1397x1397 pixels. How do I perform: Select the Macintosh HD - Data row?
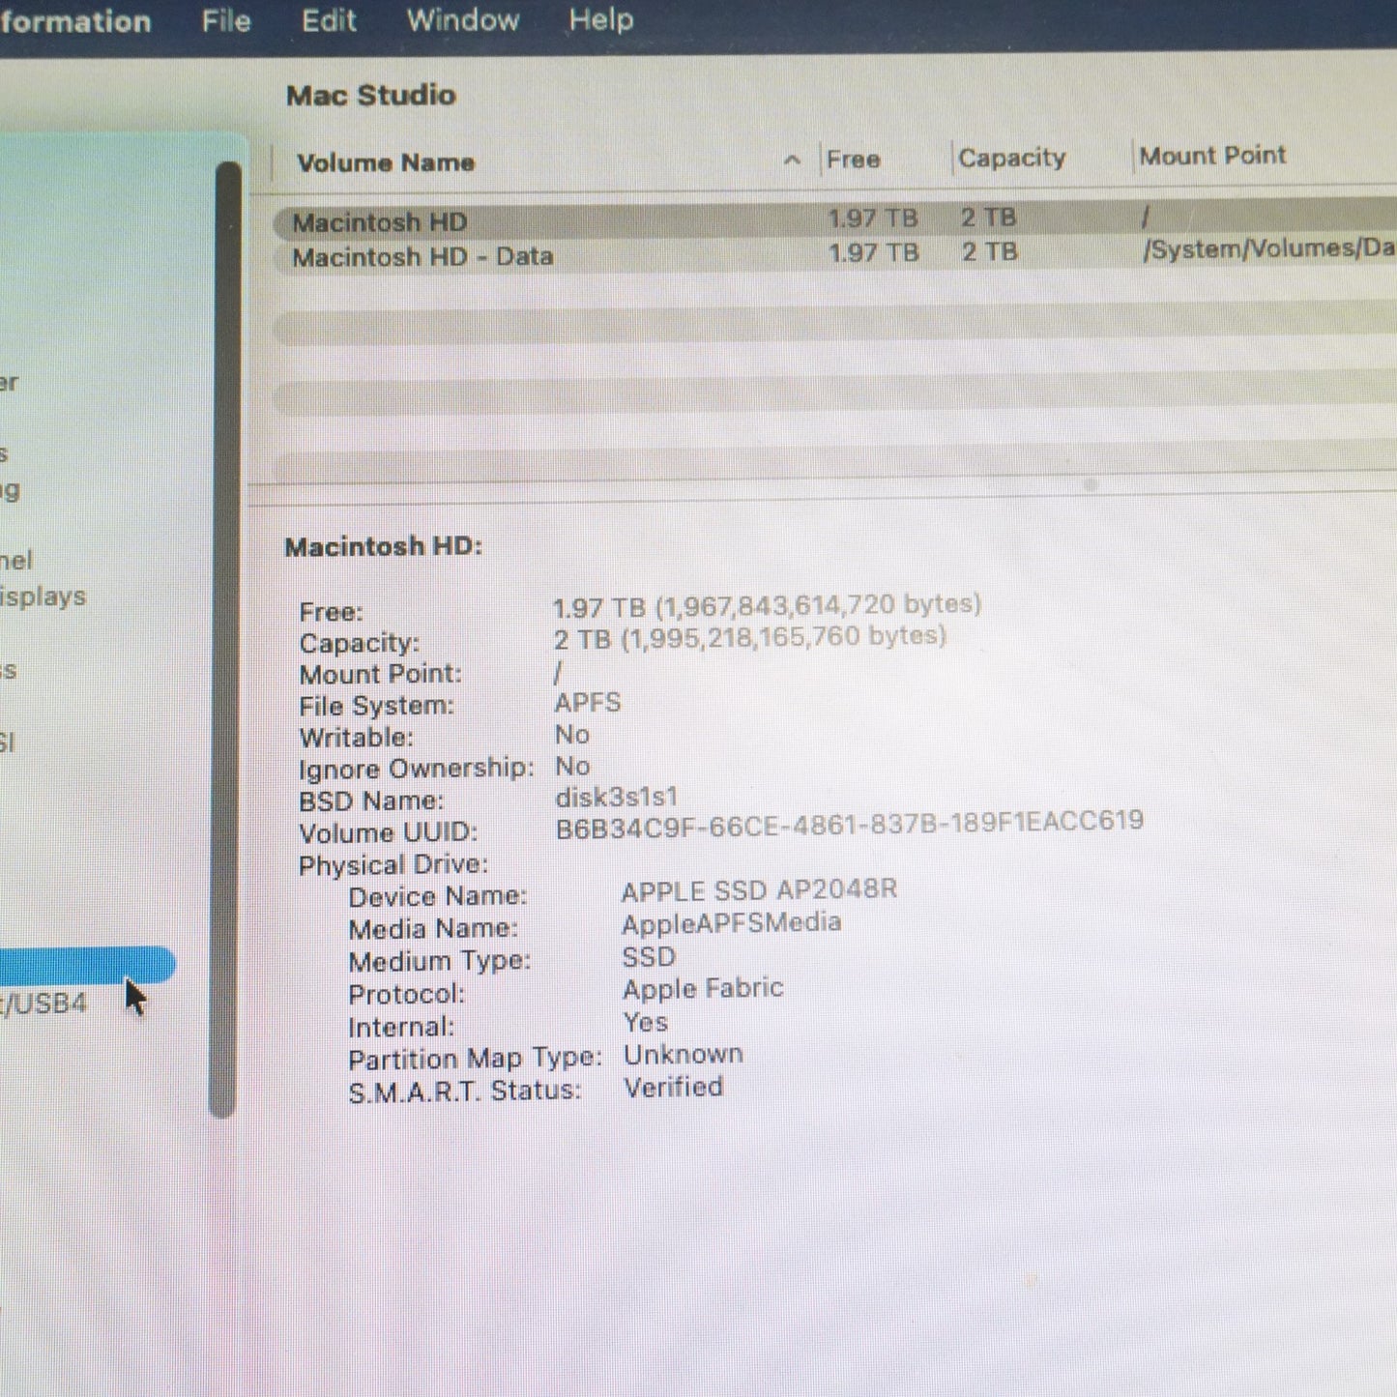pos(835,255)
